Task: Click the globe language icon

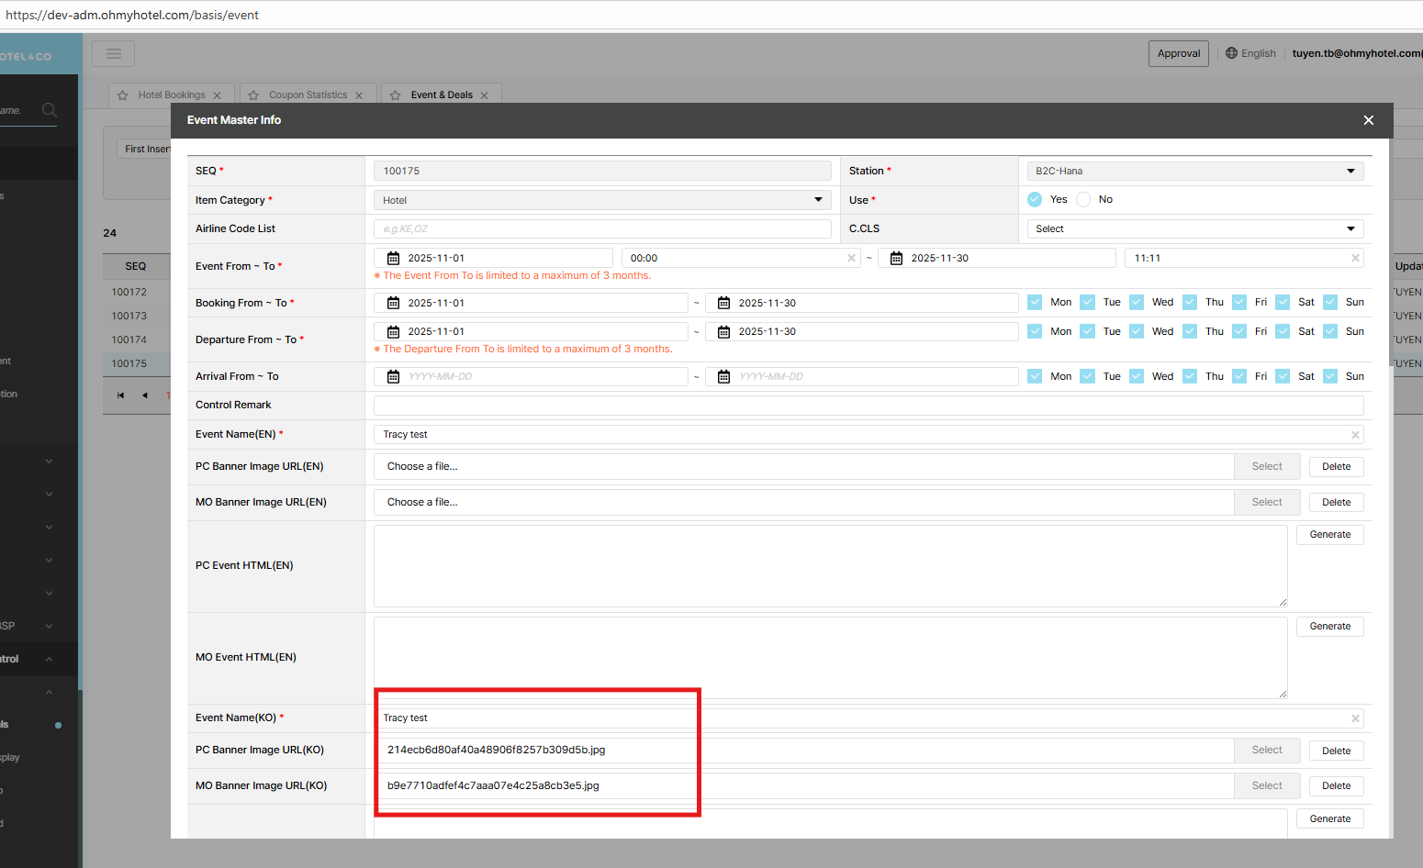Action: pyautogui.click(x=1231, y=53)
